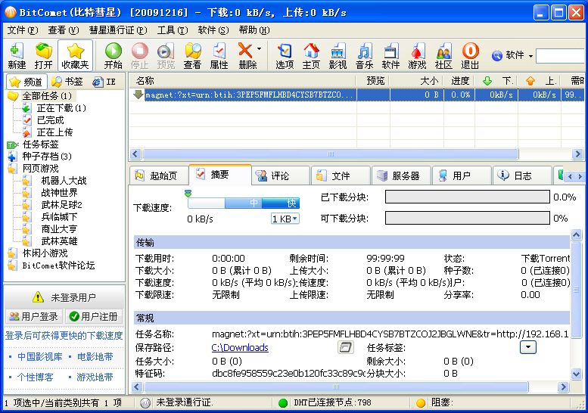This screenshot has height=413, width=588.
Task: Open the 任务标签 dropdown arrow
Action: tap(528, 347)
